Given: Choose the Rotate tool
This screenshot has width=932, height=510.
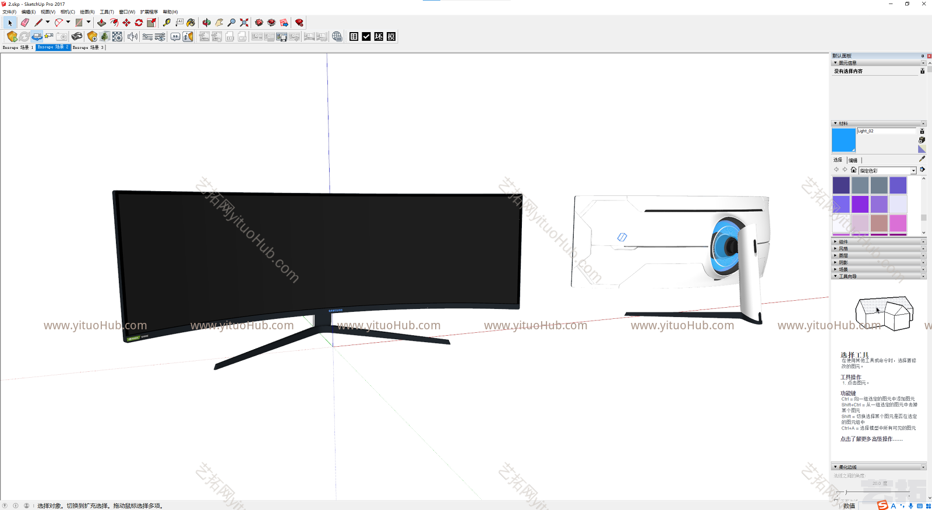Looking at the screenshot, I should [x=139, y=23].
